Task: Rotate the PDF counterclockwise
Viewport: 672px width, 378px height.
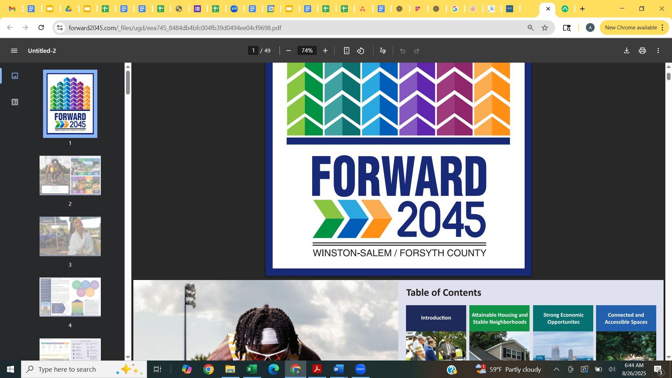Action: point(360,51)
